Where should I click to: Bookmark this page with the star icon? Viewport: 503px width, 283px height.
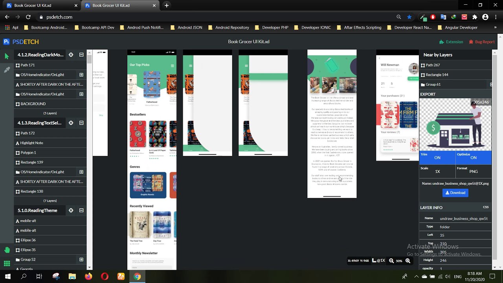point(409,17)
